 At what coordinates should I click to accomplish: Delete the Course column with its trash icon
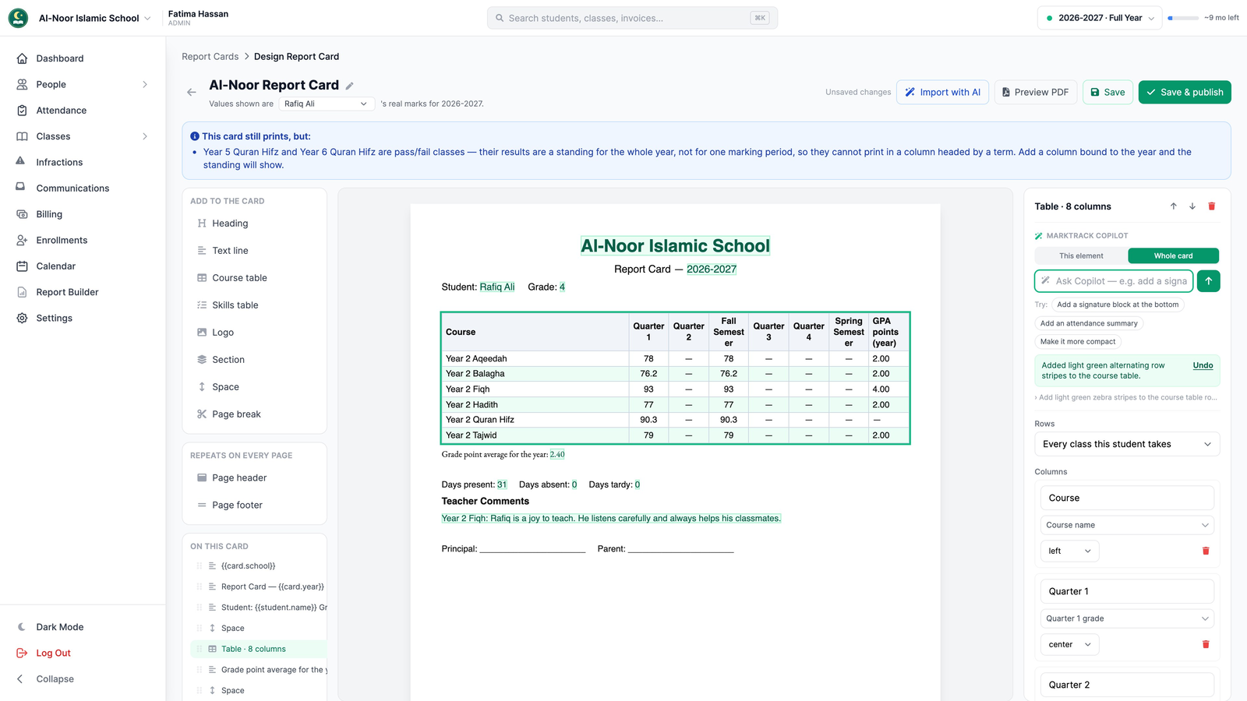click(x=1206, y=551)
